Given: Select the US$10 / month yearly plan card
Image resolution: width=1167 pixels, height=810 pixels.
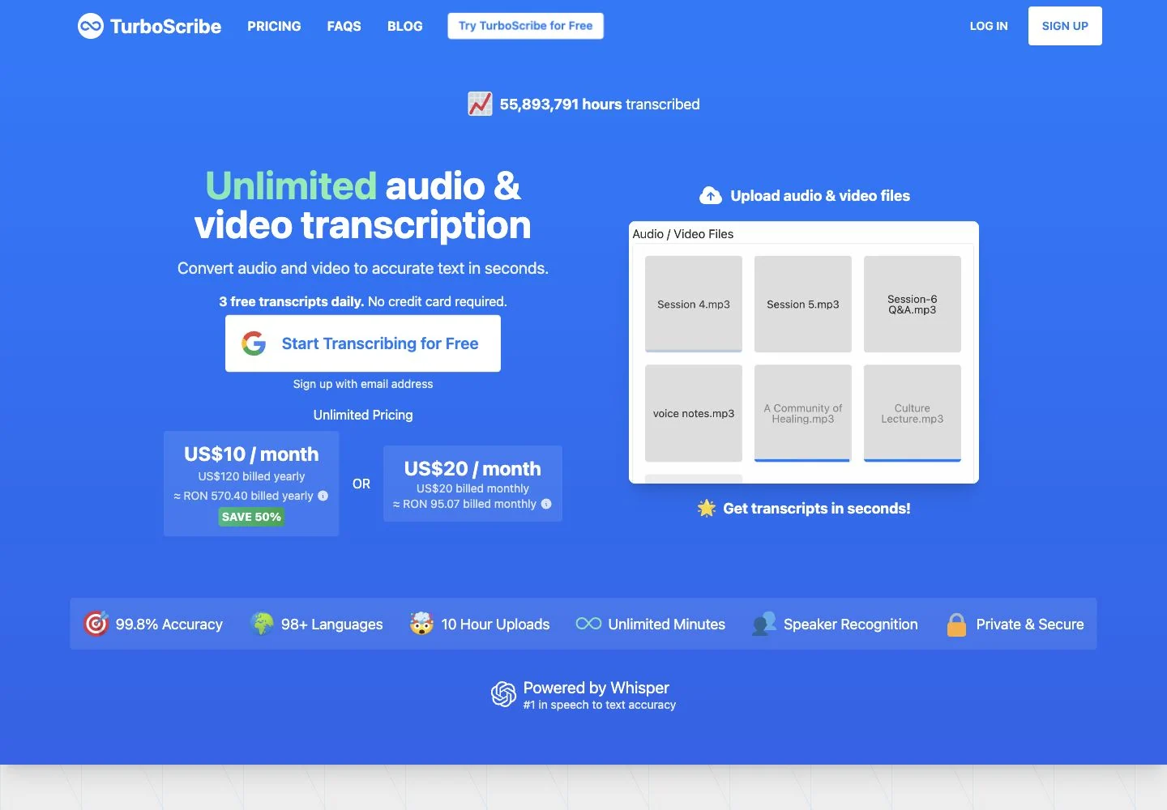Looking at the screenshot, I should pos(251,484).
